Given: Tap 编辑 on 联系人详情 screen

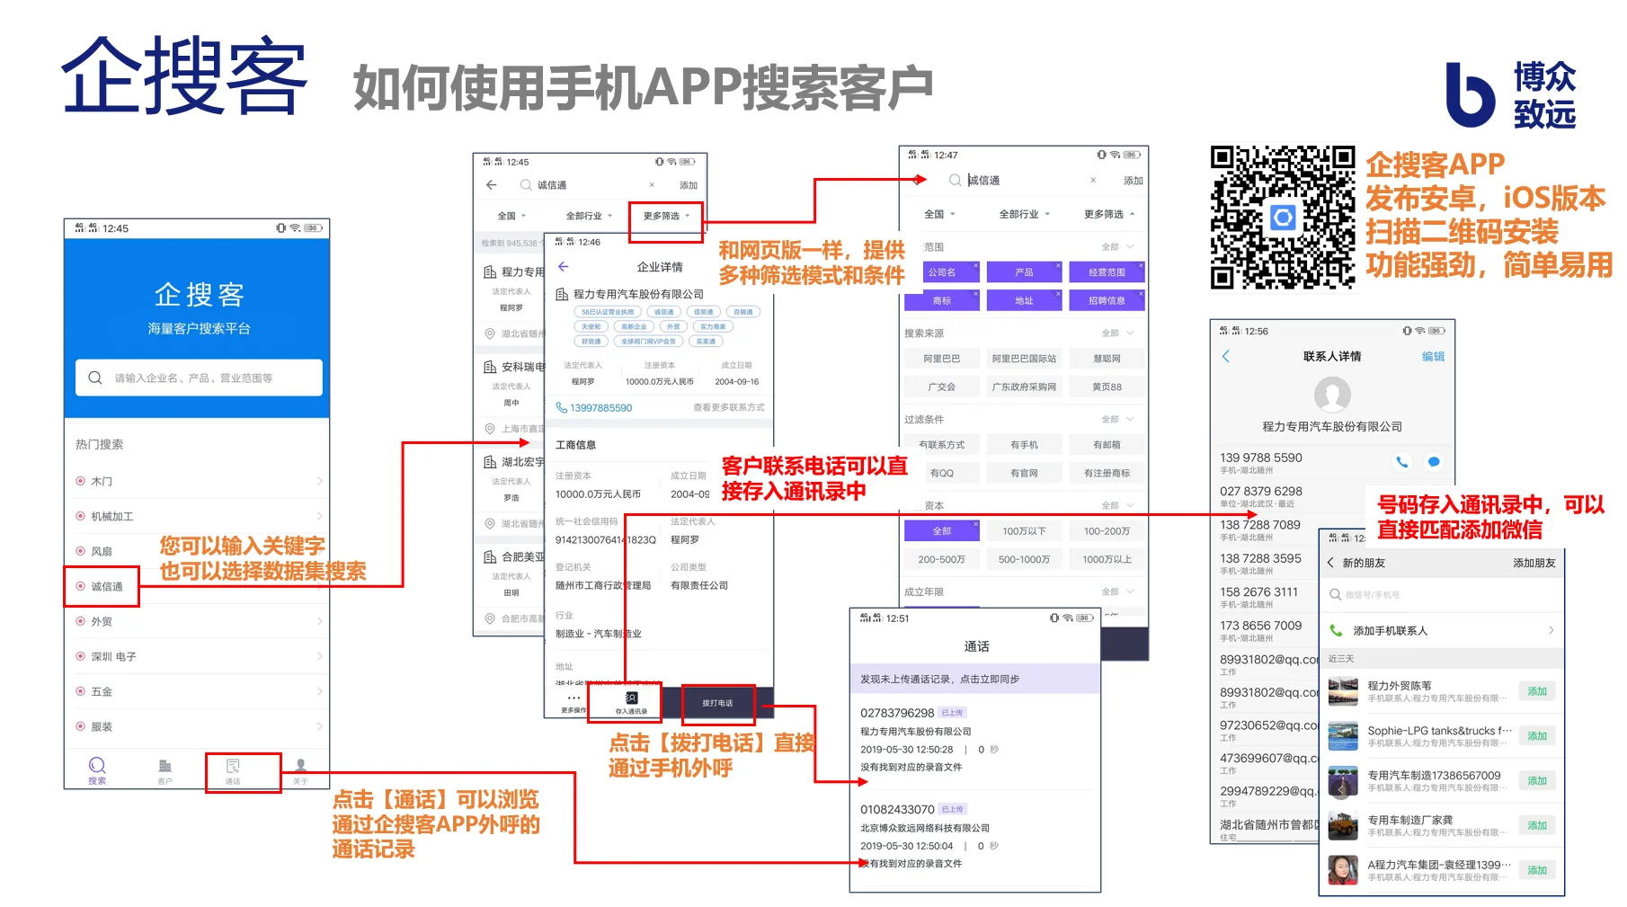Looking at the screenshot, I should (1433, 356).
